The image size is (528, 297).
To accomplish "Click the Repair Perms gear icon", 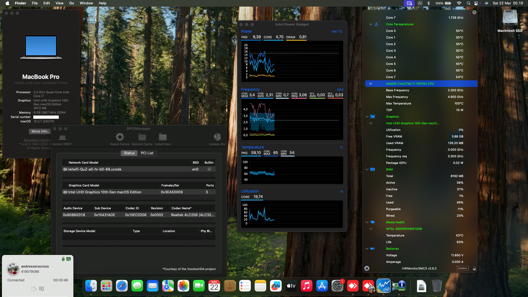I will click(120, 137).
